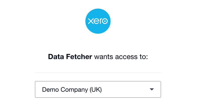This screenshot has width=201, height=107.
Task: Select the "wants access to:" heading text
Action: (121, 57)
